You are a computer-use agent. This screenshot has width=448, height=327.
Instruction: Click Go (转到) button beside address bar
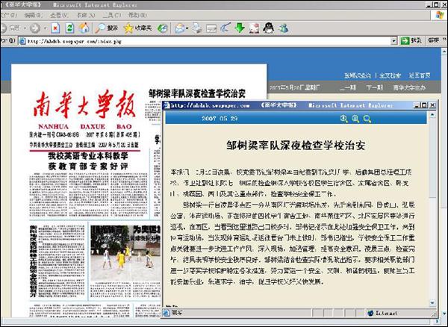411,41
